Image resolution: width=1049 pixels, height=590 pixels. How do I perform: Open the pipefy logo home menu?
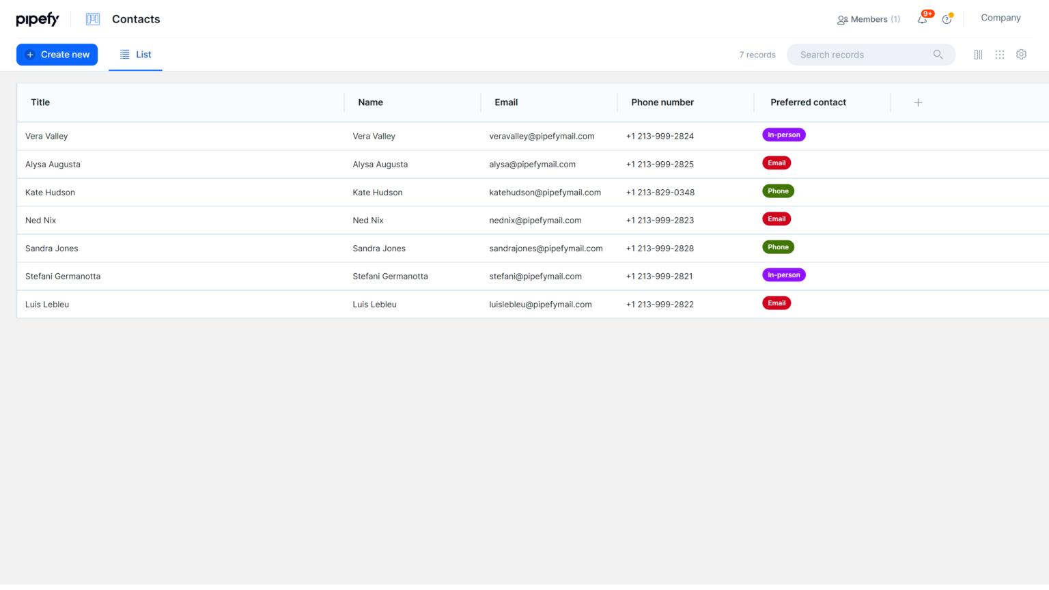pyautogui.click(x=38, y=19)
